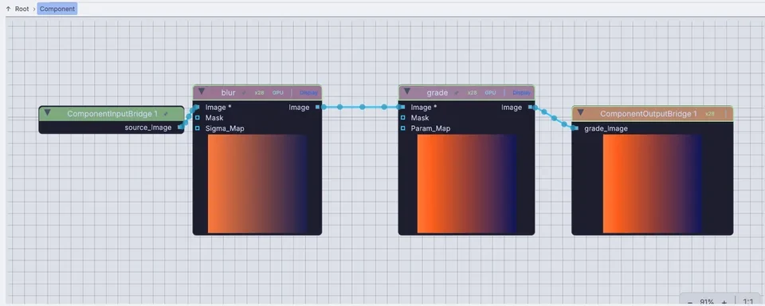Toggle GPU on the grade node
This screenshot has height=306, width=765.
[490, 92]
